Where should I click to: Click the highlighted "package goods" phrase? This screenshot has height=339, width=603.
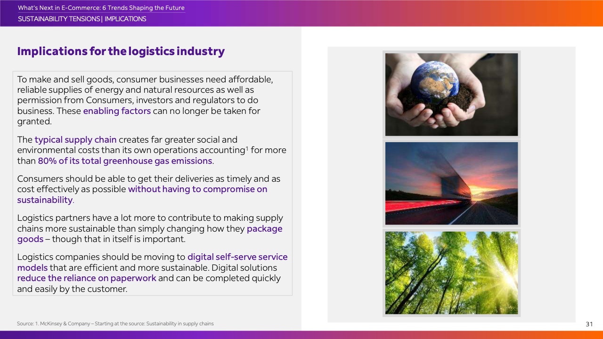[264, 229]
